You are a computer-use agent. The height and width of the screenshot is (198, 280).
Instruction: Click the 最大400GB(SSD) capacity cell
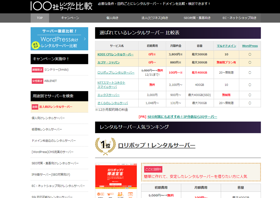[x=200, y=95]
